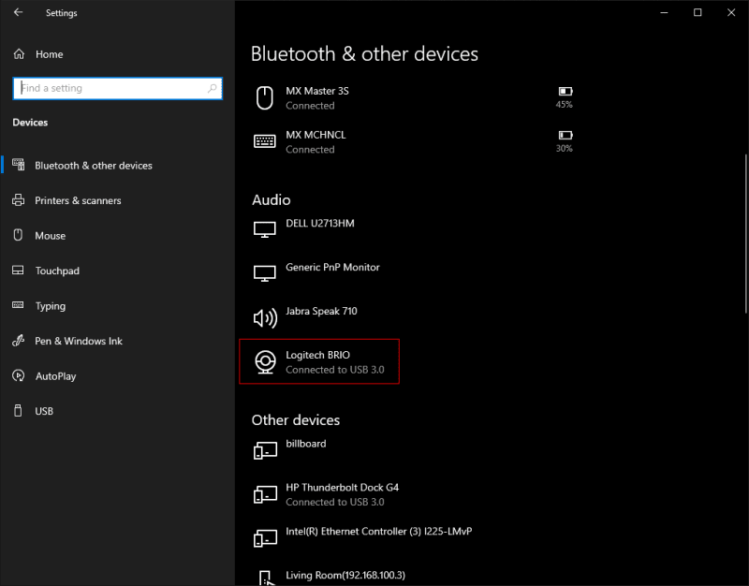Select Jabra Speak 710 device name
The height and width of the screenshot is (586, 749).
pyautogui.click(x=321, y=311)
